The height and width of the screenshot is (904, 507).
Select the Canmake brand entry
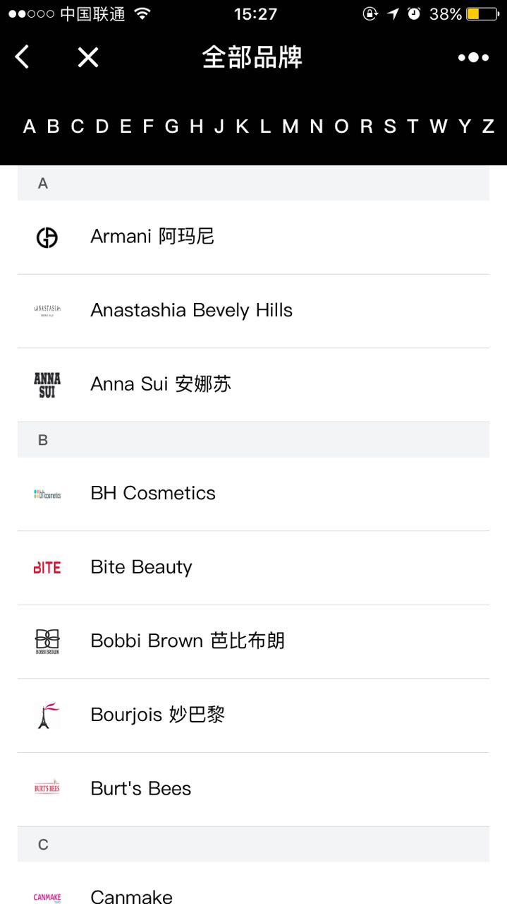click(x=132, y=896)
